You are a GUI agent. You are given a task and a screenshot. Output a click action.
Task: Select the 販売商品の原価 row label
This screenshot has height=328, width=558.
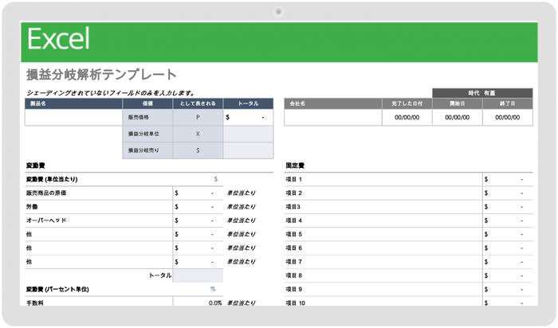click(x=46, y=193)
